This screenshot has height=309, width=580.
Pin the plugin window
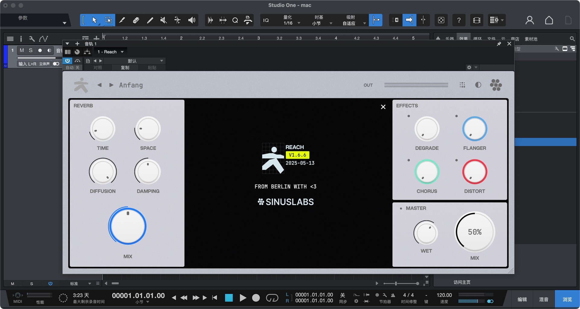(499, 44)
